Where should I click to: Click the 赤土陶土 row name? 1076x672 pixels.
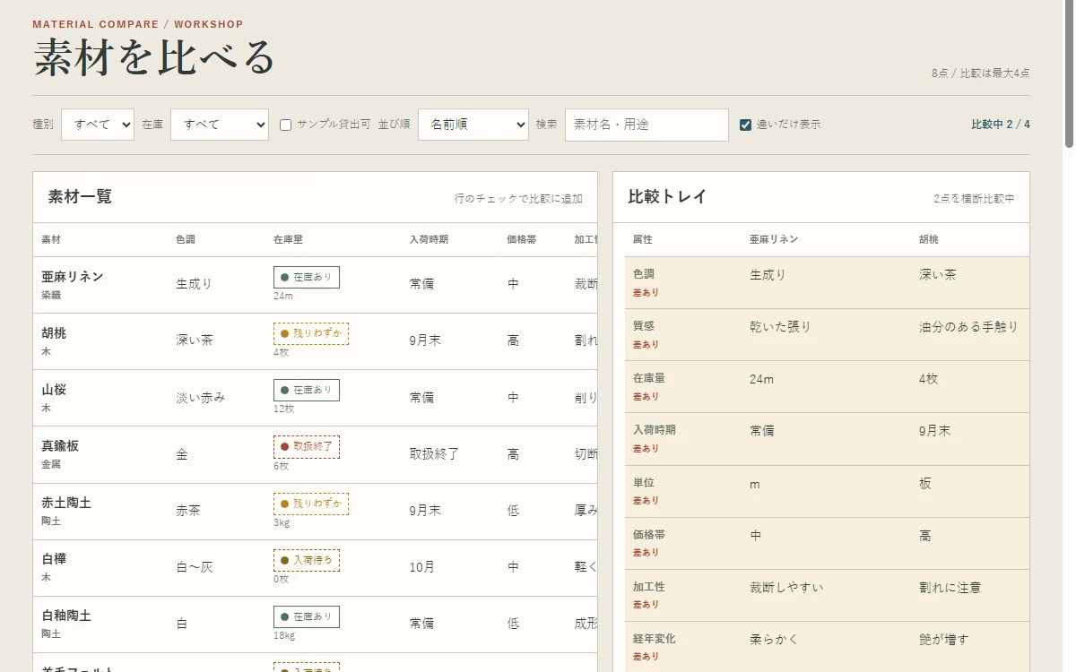point(66,503)
